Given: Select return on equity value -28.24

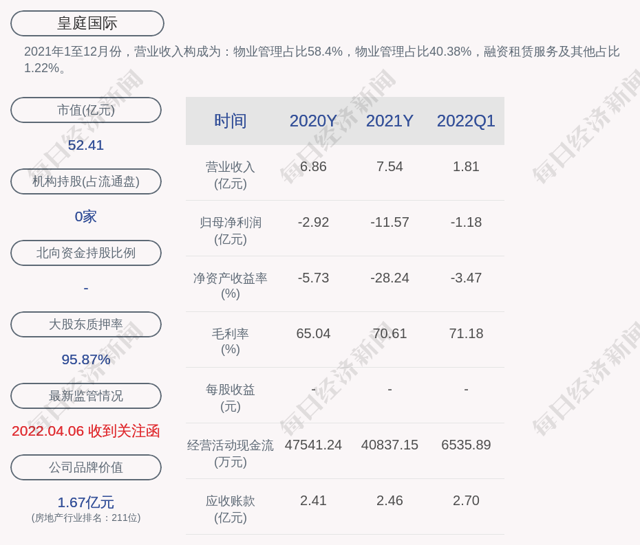Looking at the screenshot, I should [x=390, y=278].
